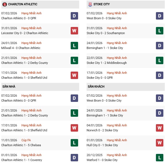165x163 pixels.
Task: Click the Stoke City club crest icon
Action: [90, 4]
